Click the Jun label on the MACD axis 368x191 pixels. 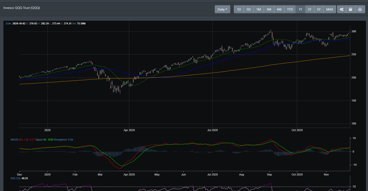[184, 175]
